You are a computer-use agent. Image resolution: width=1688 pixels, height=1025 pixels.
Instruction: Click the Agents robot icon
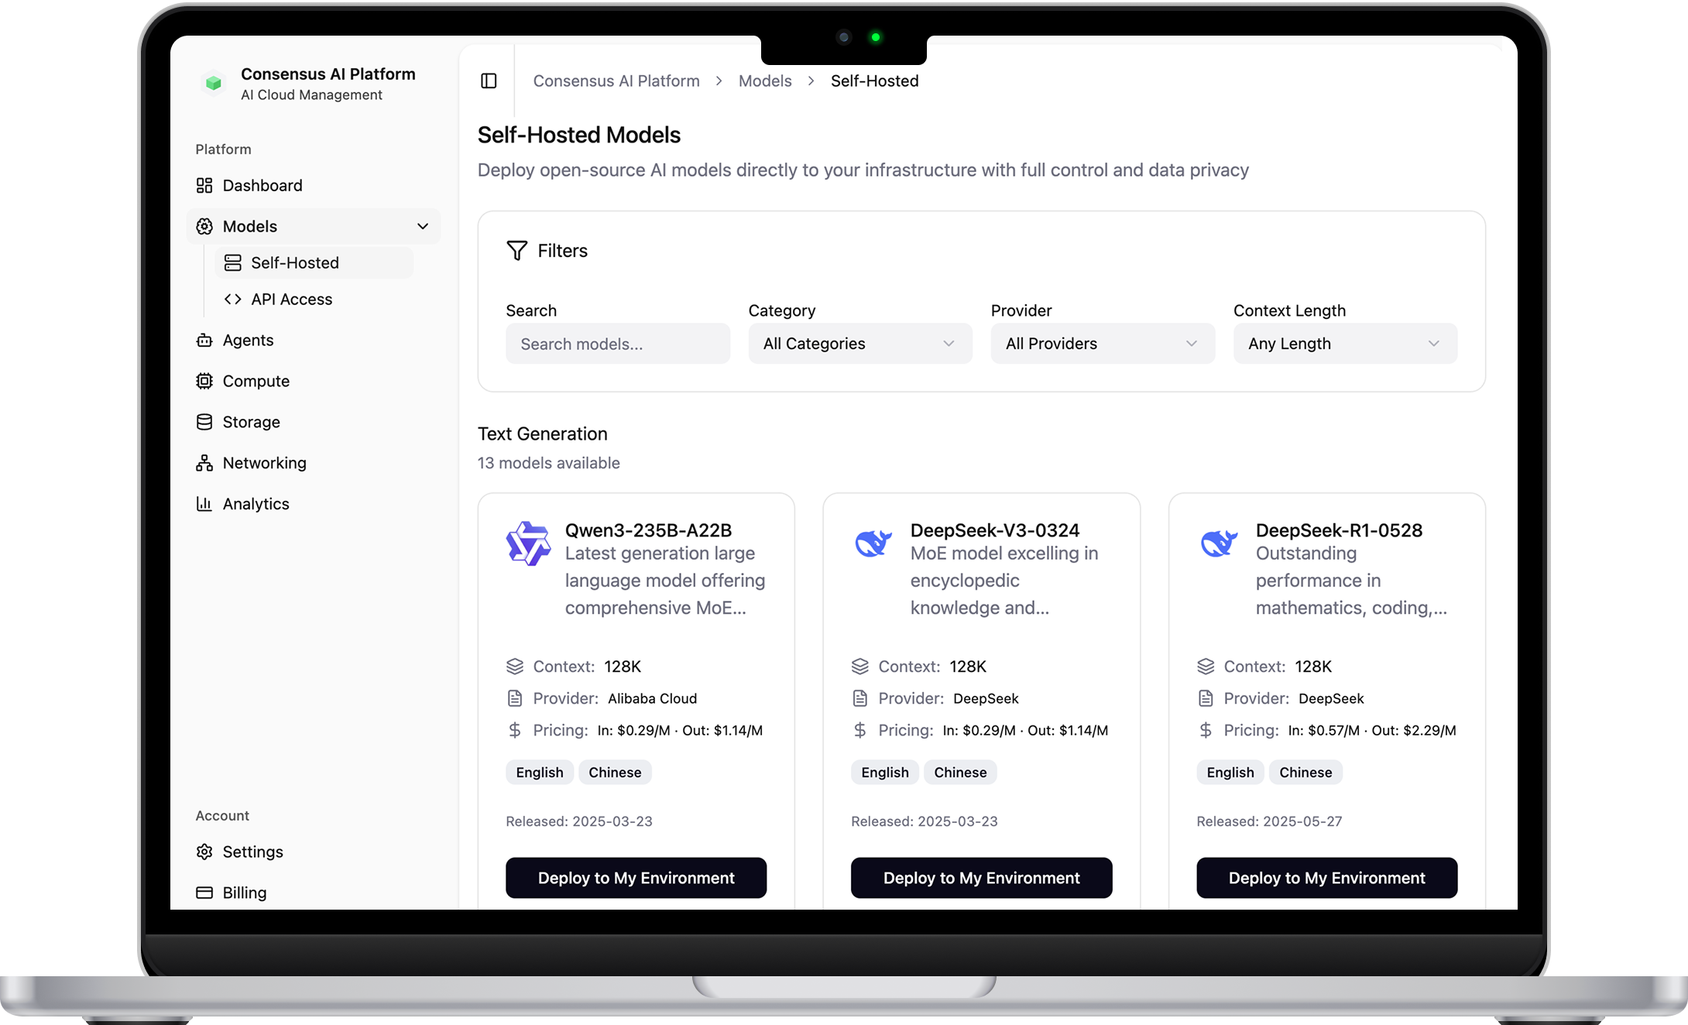coord(204,341)
